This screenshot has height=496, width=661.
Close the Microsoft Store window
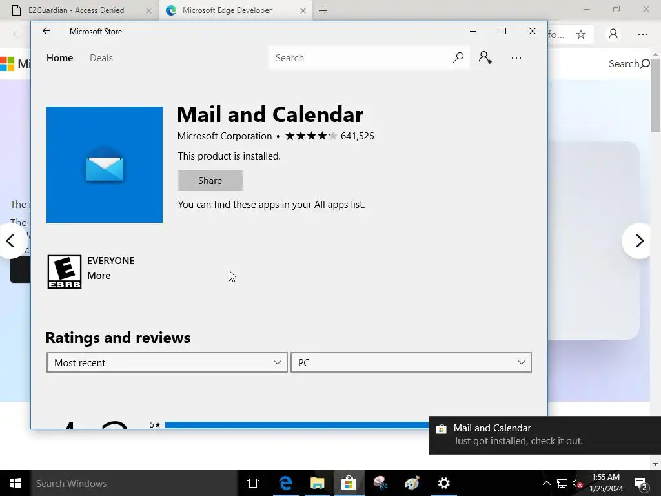(x=533, y=31)
